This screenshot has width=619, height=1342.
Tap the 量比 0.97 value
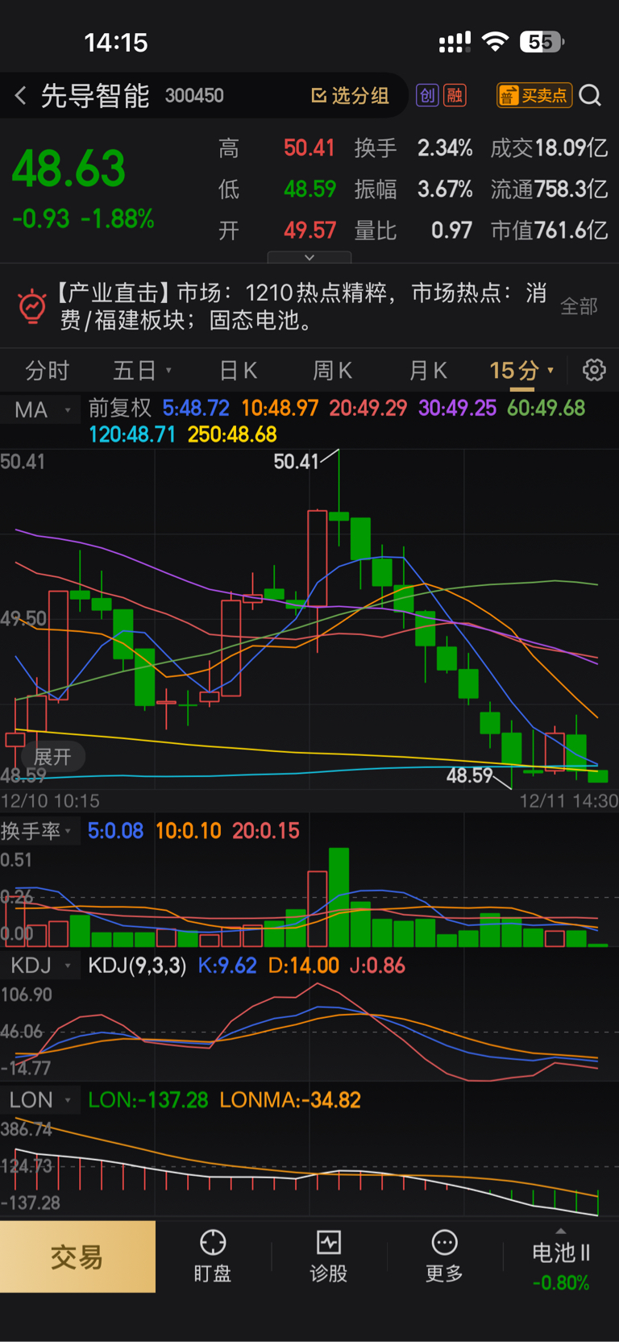(413, 231)
